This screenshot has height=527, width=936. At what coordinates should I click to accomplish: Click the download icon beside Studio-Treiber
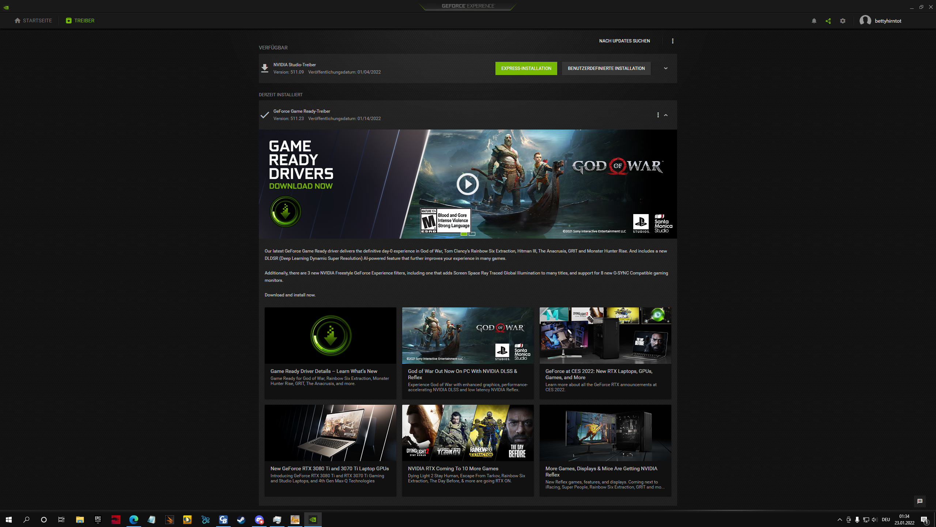point(265,68)
